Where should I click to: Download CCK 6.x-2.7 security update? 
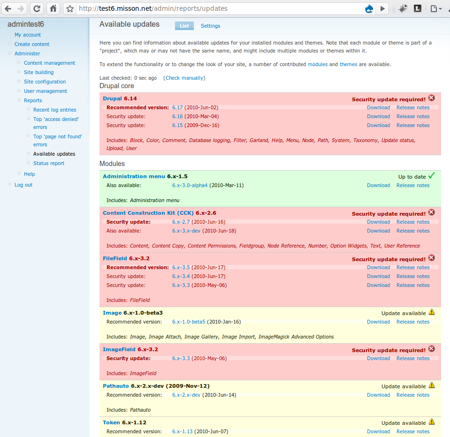pyautogui.click(x=379, y=222)
